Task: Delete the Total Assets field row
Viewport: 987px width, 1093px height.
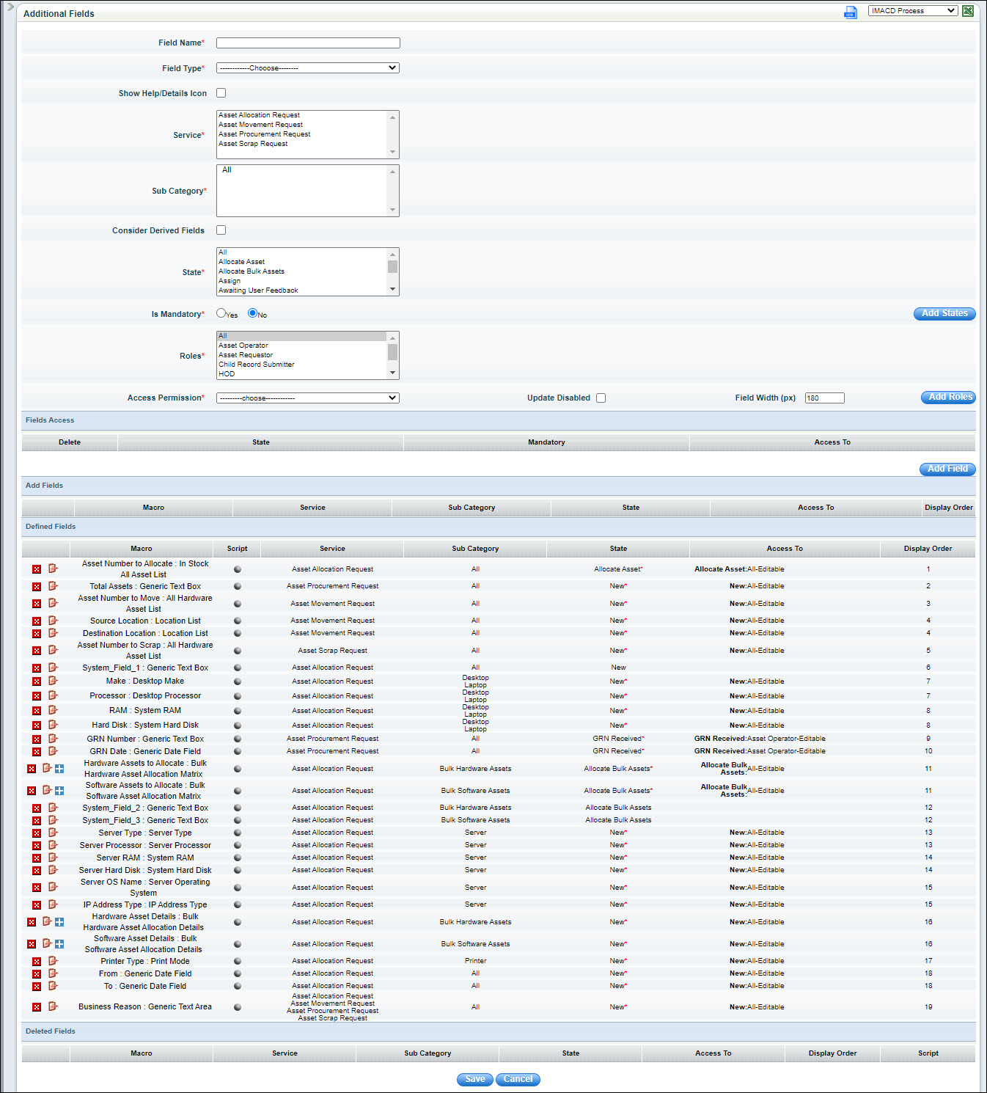Action: coord(37,587)
